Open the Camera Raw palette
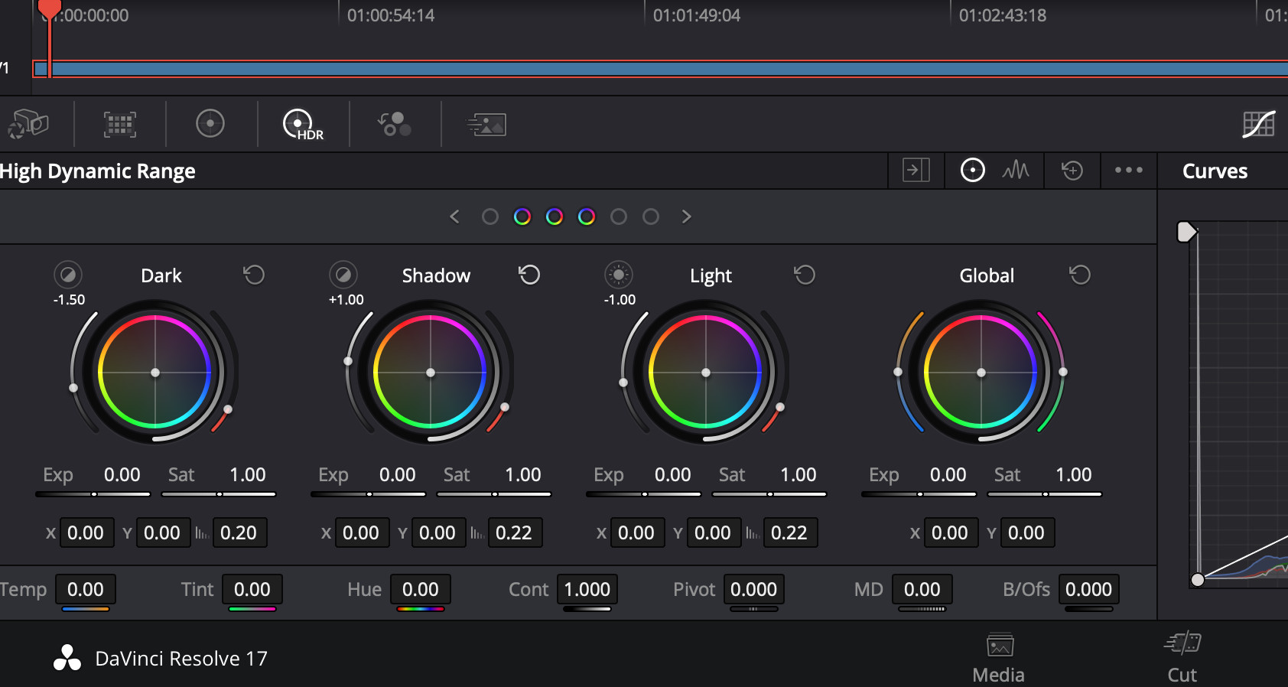This screenshot has width=1288, height=687. [x=28, y=124]
